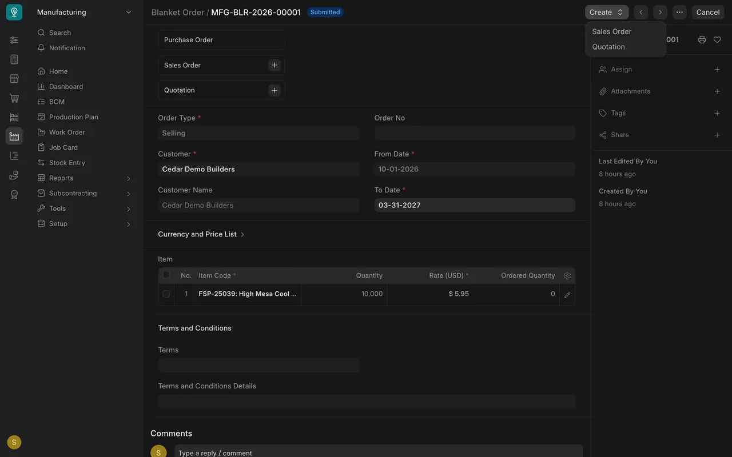
Task: Edit item row 1 with pencil icon
Action: coord(567,295)
